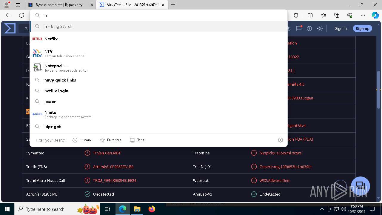The width and height of the screenshot is (382, 215).
Task: Open Task View on taskbar
Action: 107,209
